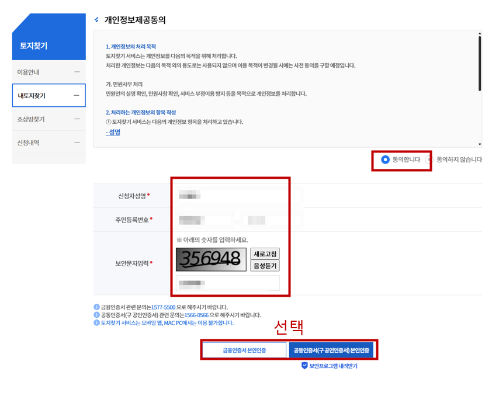This screenshot has height=403, width=499.
Task: Collapse 조상땅찾기 using its minus icon
Action: pyautogui.click(x=77, y=119)
